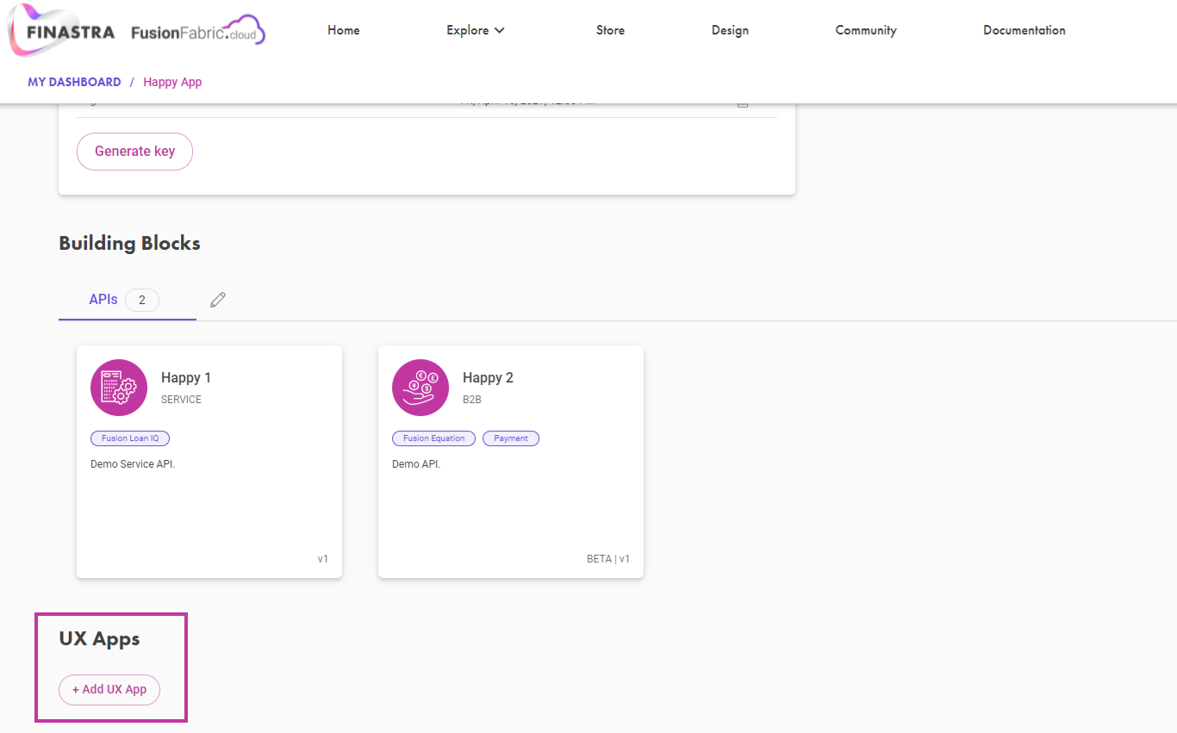Click the 'SERVICE' label under Happy 1

[181, 400]
